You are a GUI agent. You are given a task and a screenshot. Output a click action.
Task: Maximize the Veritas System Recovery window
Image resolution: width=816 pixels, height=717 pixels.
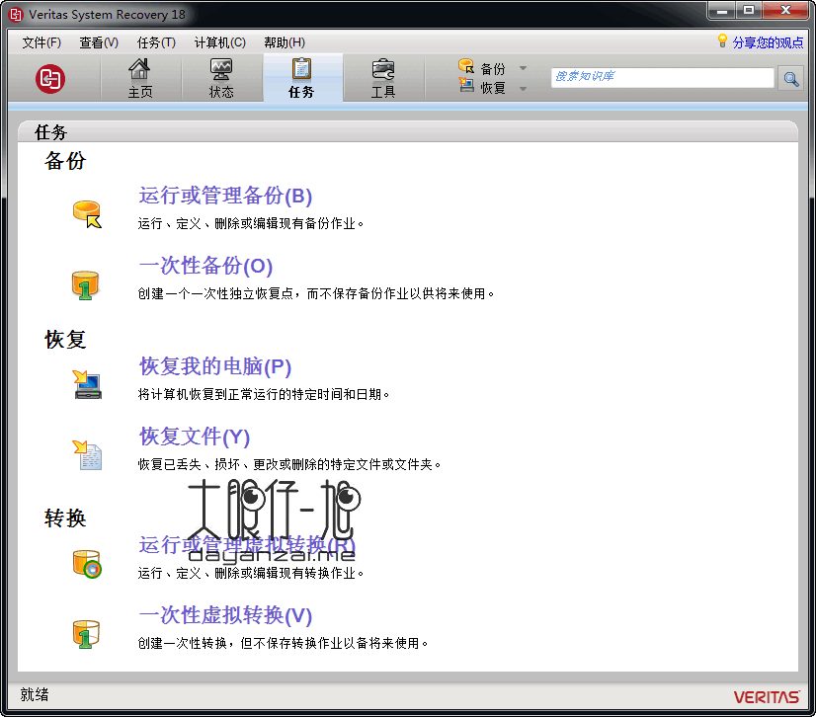[x=749, y=11]
